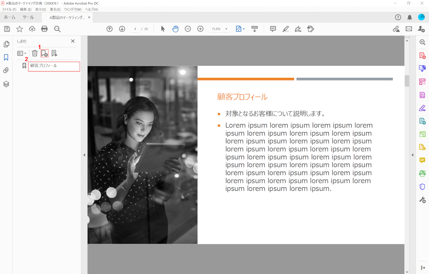Open the bookmark options dropdown menu
429x274 pixels.
22,53
